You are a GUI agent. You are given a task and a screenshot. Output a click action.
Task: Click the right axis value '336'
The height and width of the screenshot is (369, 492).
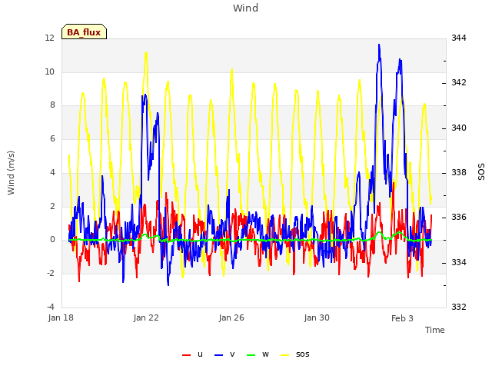pyautogui.click(x=459, y=217)
